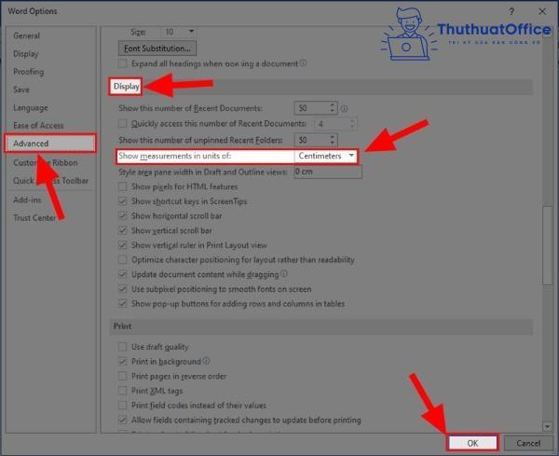This screenshot has width=559, height=456.
Task: Enable Use draft quality printing
Action: coord(123,347)
